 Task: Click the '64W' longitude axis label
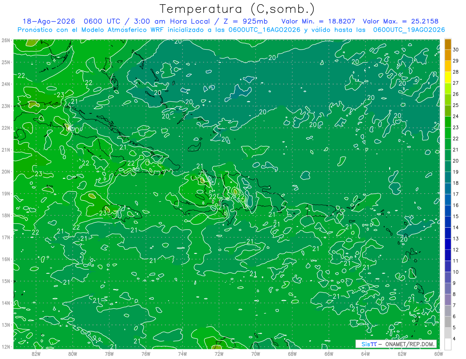coord(365,354)
